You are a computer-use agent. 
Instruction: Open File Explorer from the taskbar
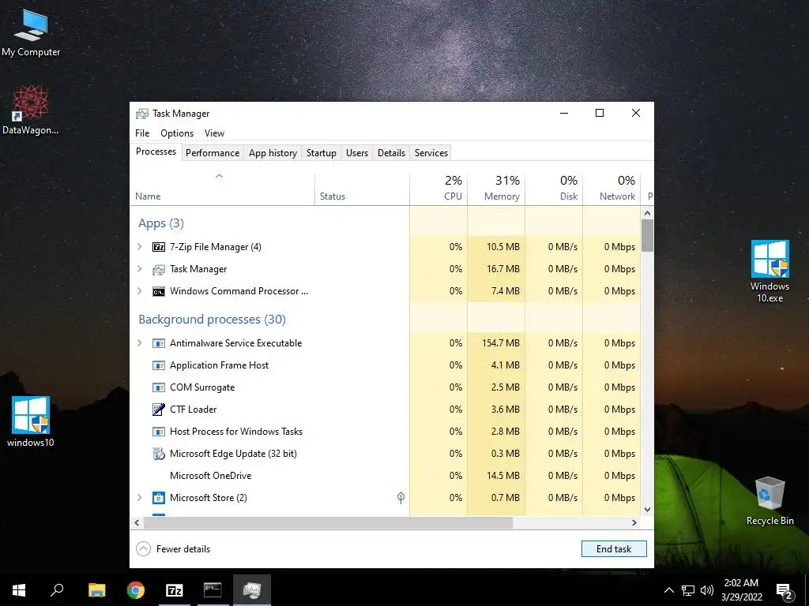[96, 590]
